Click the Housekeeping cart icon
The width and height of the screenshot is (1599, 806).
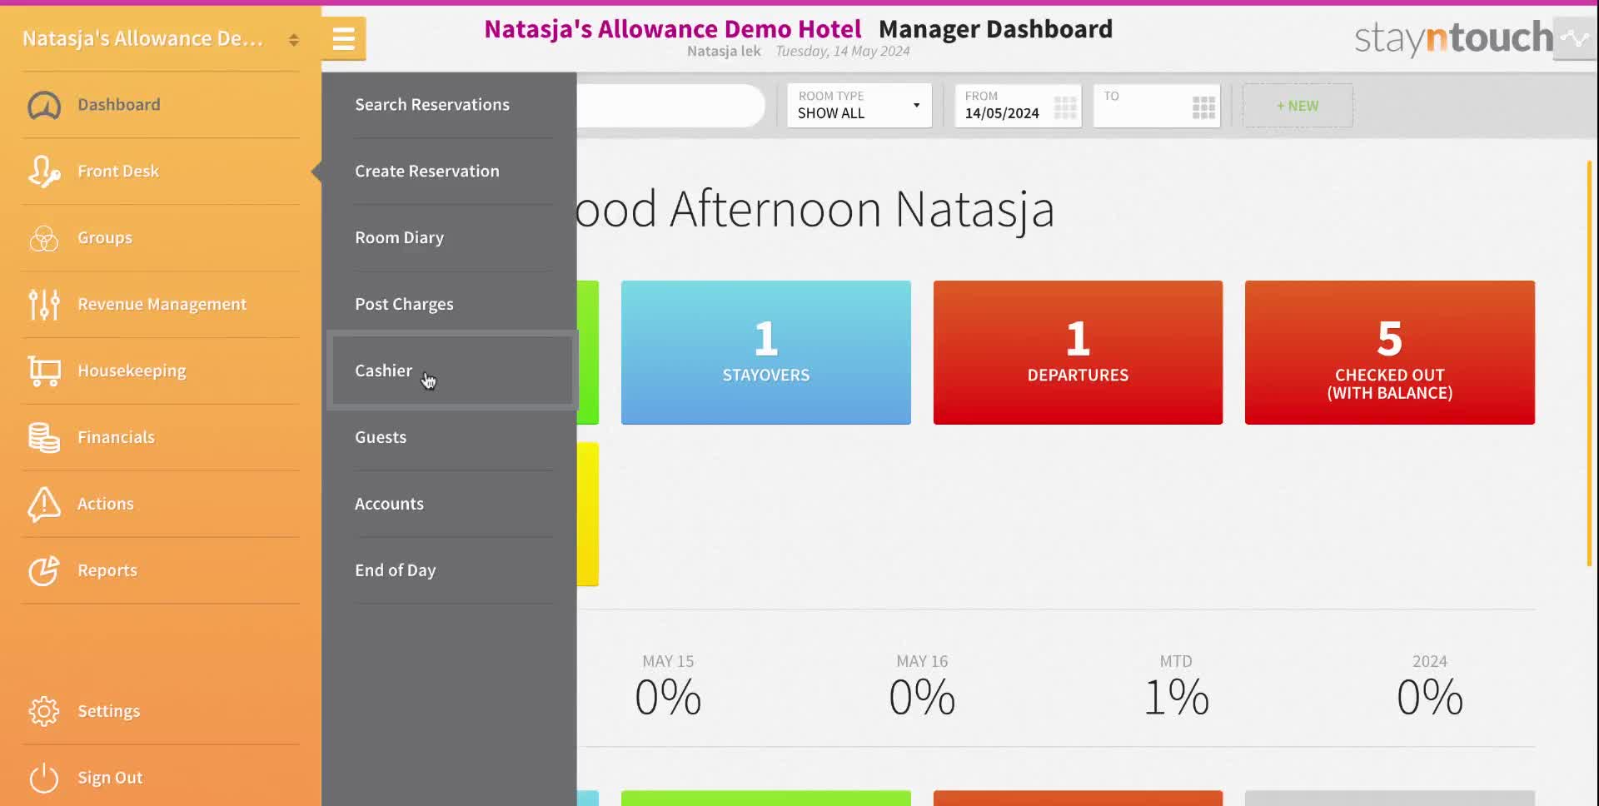pos(44,371)
